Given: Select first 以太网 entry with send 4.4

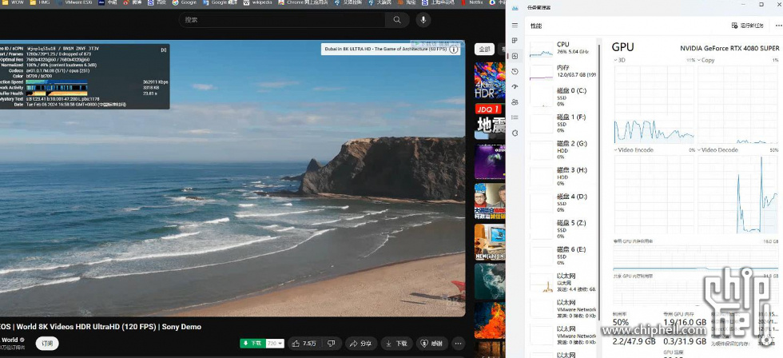Looking at the screenshot, I should click(x=564, y=282).
